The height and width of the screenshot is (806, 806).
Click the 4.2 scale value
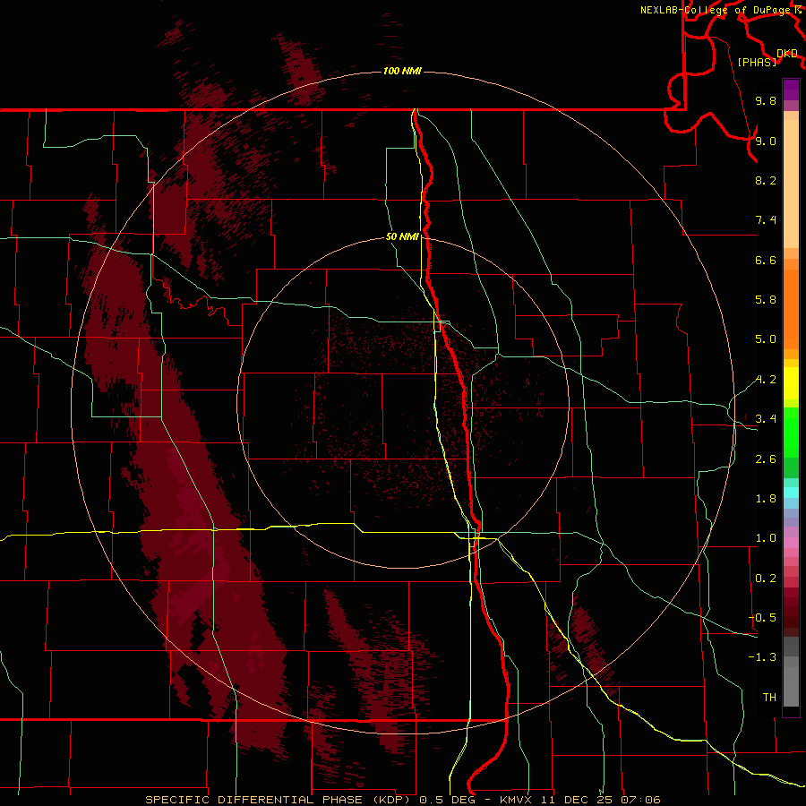click(x=766, y=380)
